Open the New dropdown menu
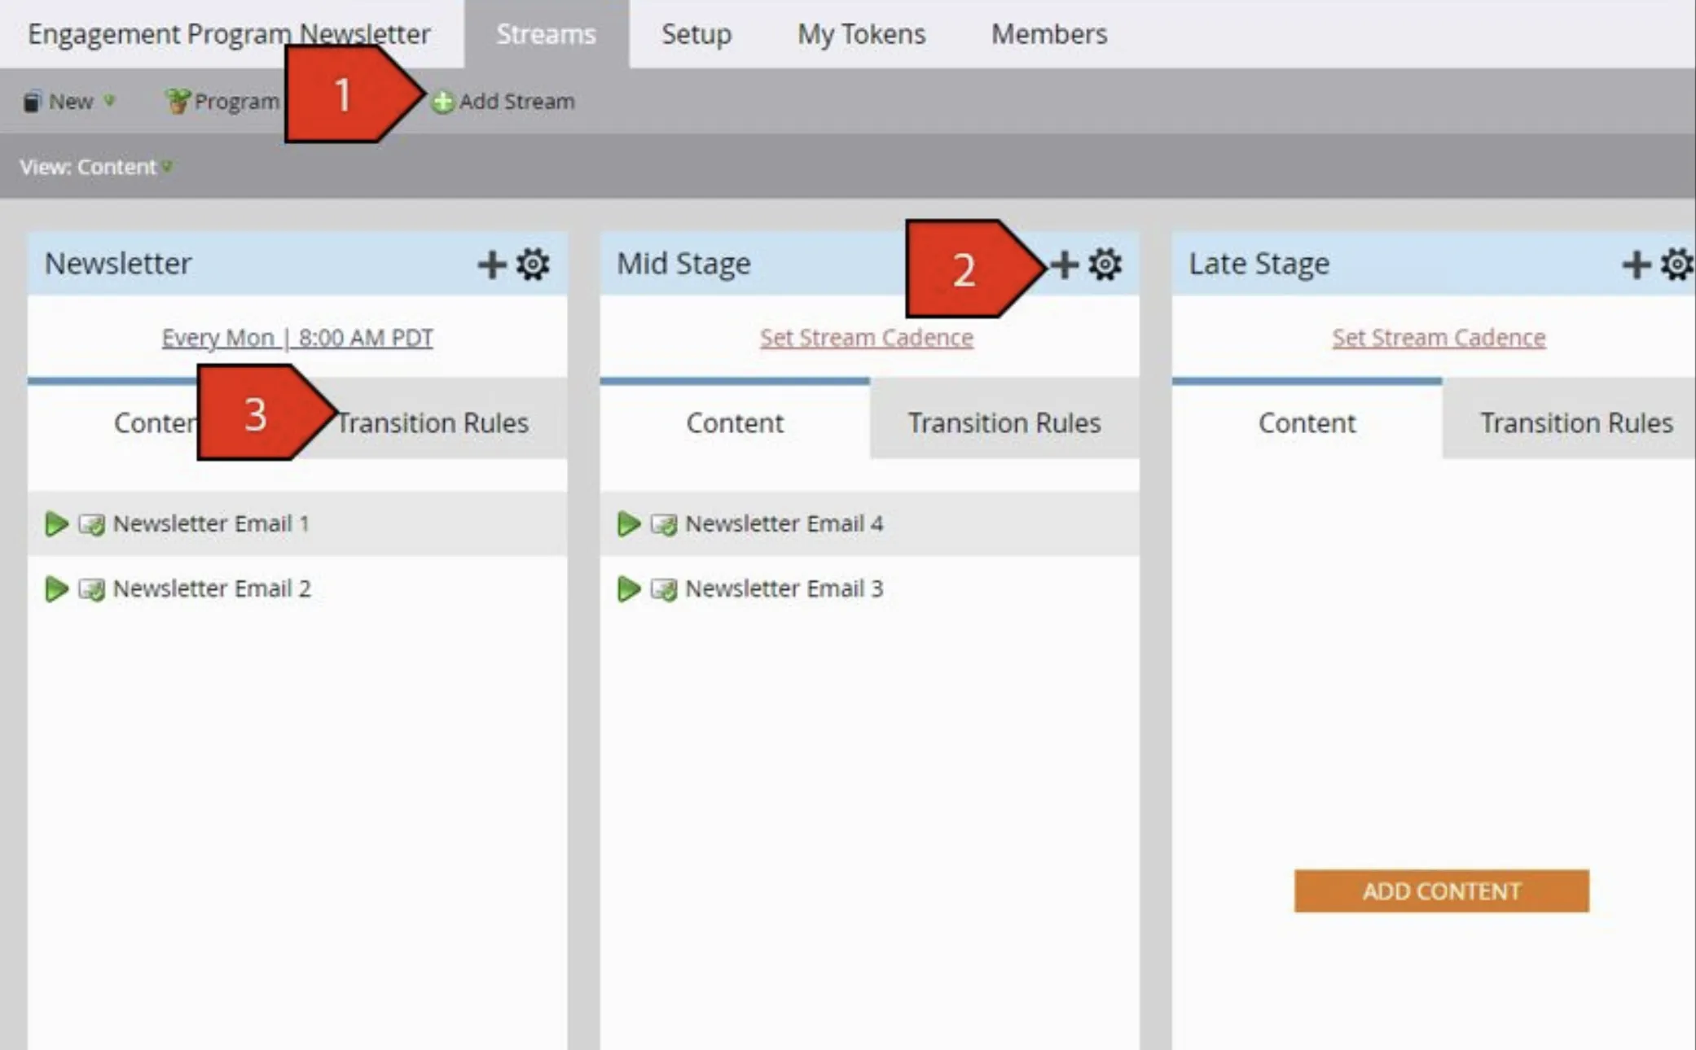Screen dimensions: 1696x1050 (x=68, y=102)
